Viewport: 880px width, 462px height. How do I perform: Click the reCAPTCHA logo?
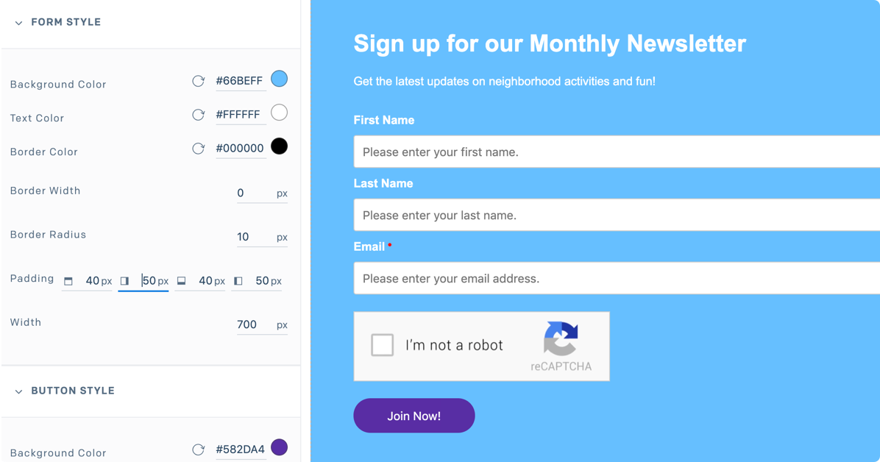pyautogui.click(x=561, y=339)
